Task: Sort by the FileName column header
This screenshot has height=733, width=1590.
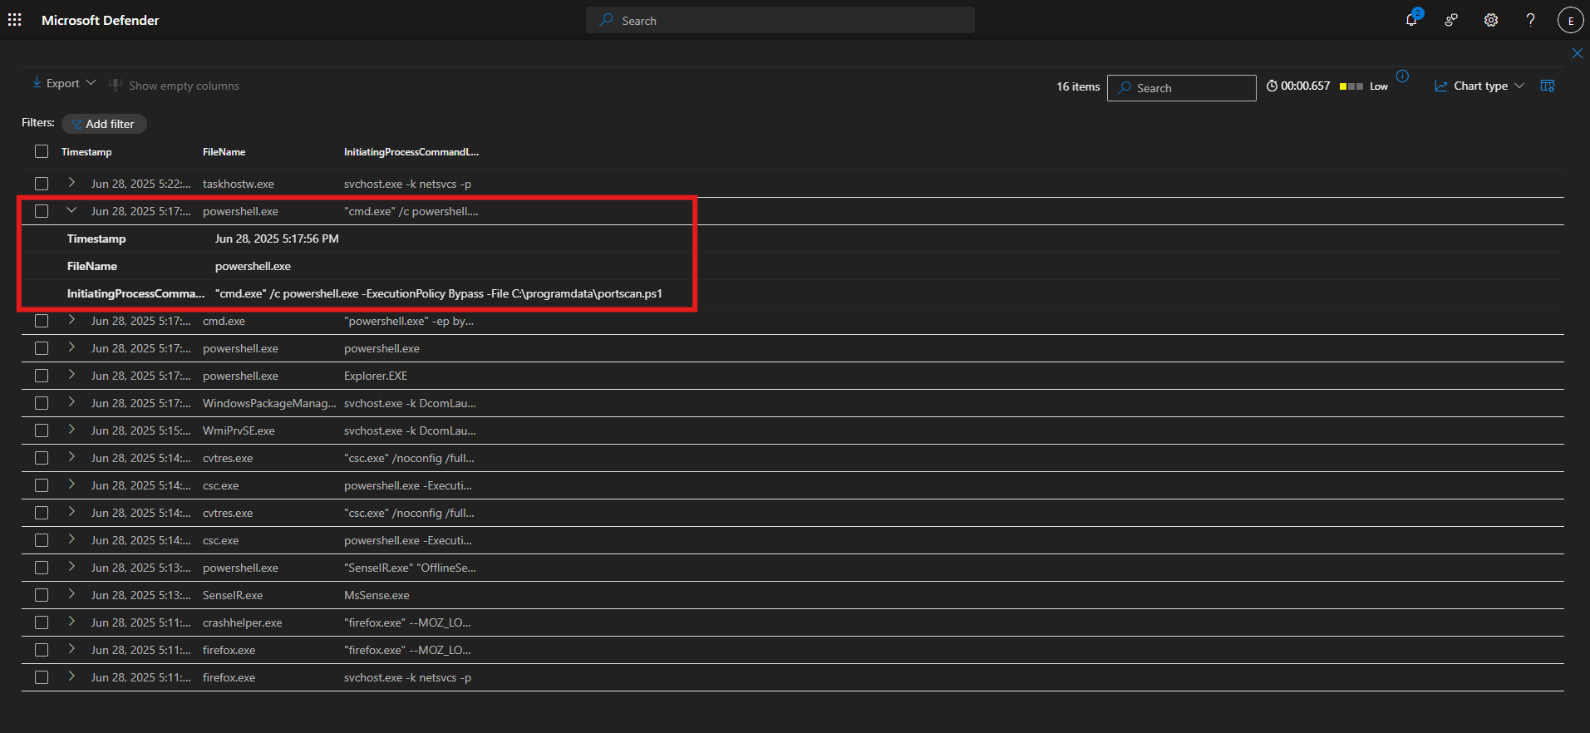Action: 224,152
